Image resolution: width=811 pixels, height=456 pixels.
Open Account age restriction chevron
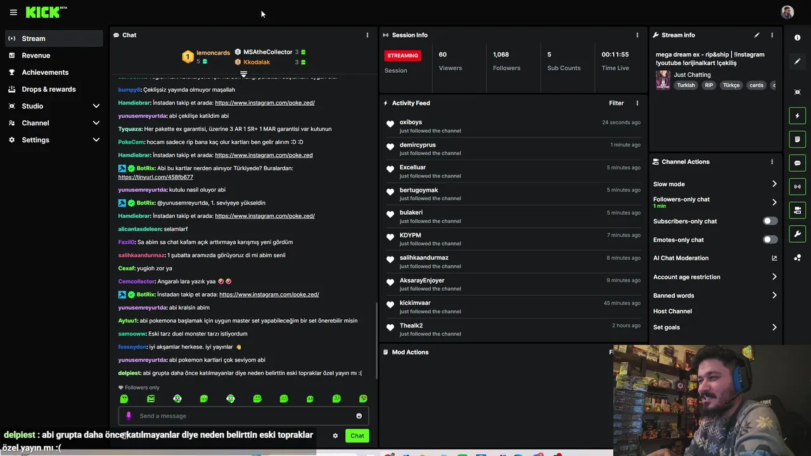click(774, 277)
